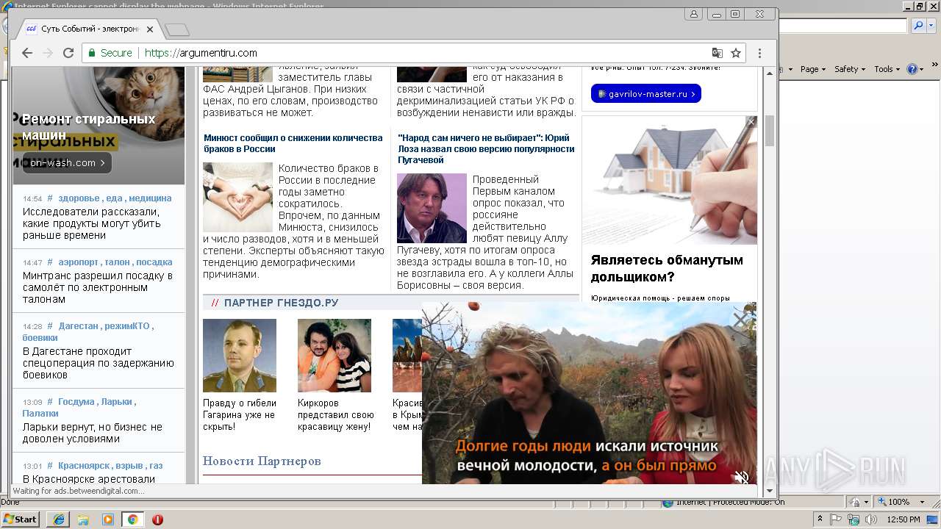Open the Юрий Лоза photo thumbnail
The image size is (941, 529).
[x=432, y=208]
